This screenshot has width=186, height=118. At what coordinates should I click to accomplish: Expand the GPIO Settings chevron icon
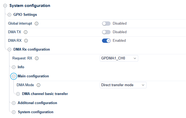pos(9,15)
